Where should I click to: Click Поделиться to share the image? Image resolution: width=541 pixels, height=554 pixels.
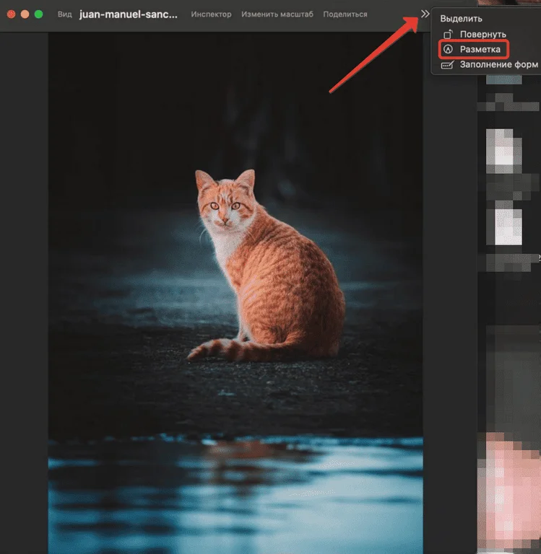click(x=345, y=14)
